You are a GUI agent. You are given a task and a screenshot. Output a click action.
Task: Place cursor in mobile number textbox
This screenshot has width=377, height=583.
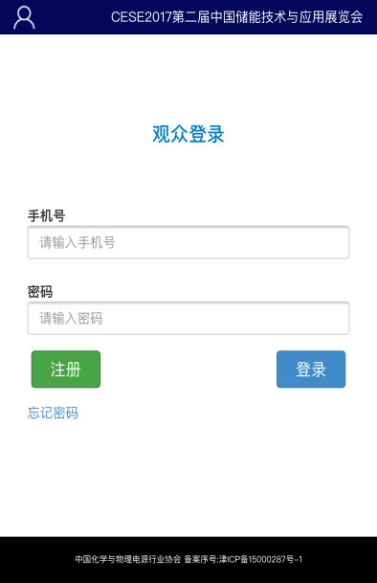pyautogui.click(x=188, y=242)
